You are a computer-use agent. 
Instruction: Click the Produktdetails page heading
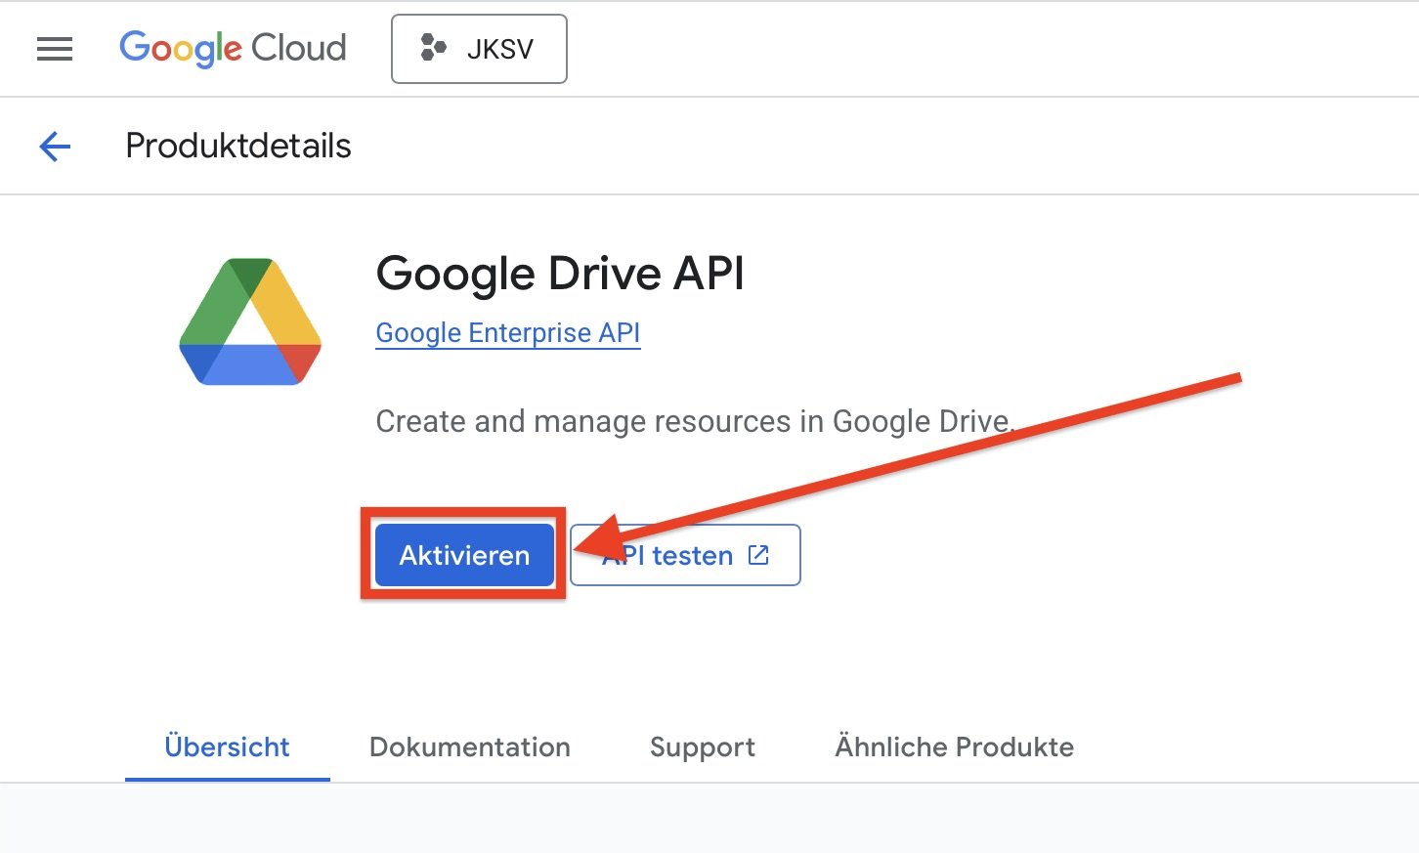(x=237, y=147)
